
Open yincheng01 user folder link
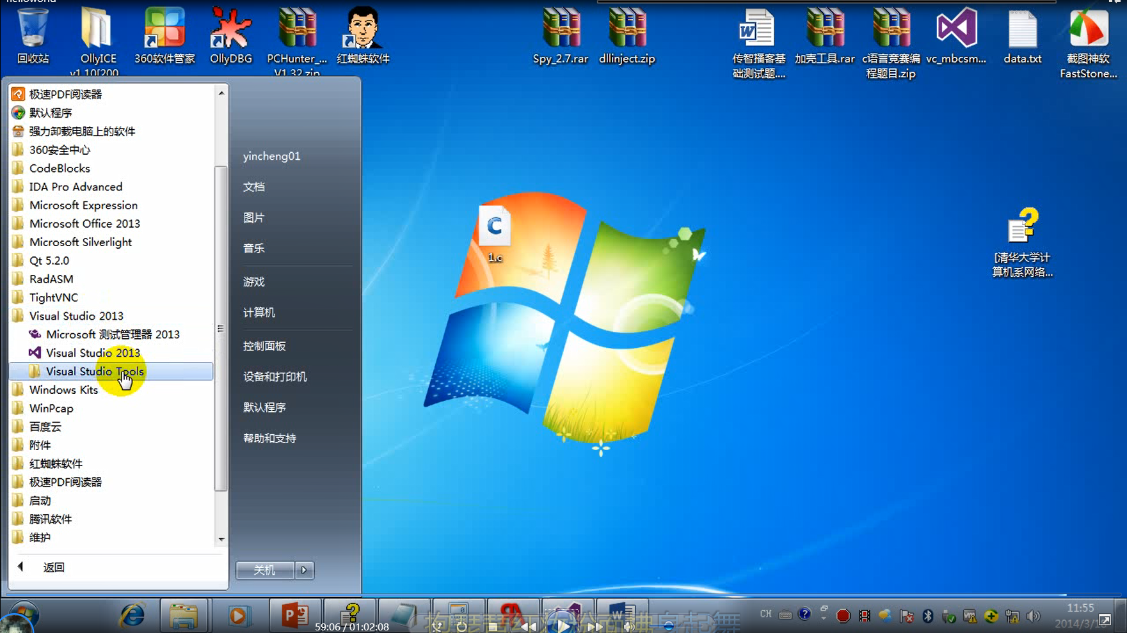click(271, 156)
